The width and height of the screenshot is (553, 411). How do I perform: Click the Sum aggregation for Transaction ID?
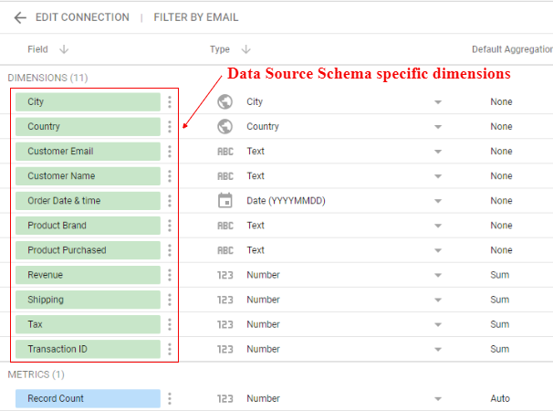[x=500, y=349]
